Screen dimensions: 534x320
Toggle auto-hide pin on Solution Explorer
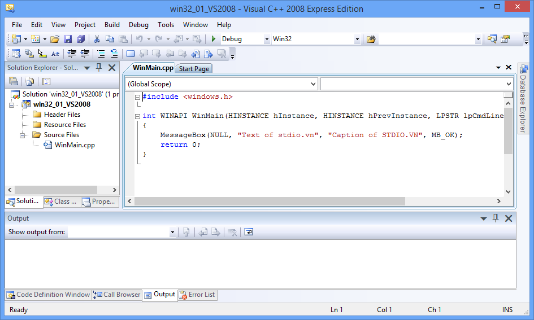(99, 67)
